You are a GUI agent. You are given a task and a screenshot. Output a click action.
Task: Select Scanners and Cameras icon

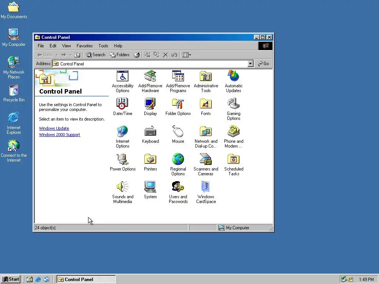click(206, 165)
